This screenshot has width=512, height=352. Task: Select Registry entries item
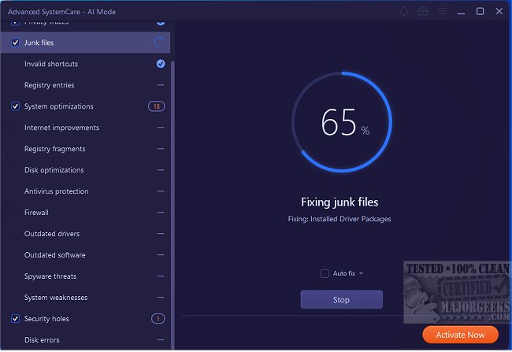(x=85, y=85)
